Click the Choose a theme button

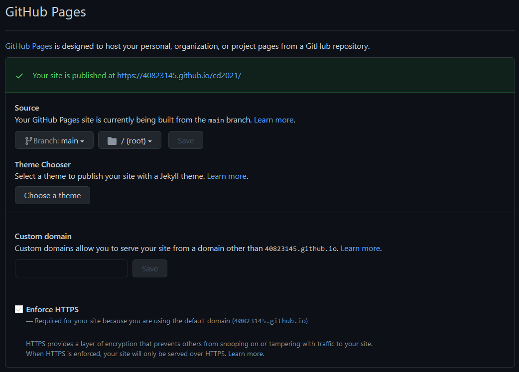tap(52, 195)
